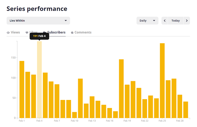Select the bar above Feb 16

pyautogui.click(x=110, y=113)
